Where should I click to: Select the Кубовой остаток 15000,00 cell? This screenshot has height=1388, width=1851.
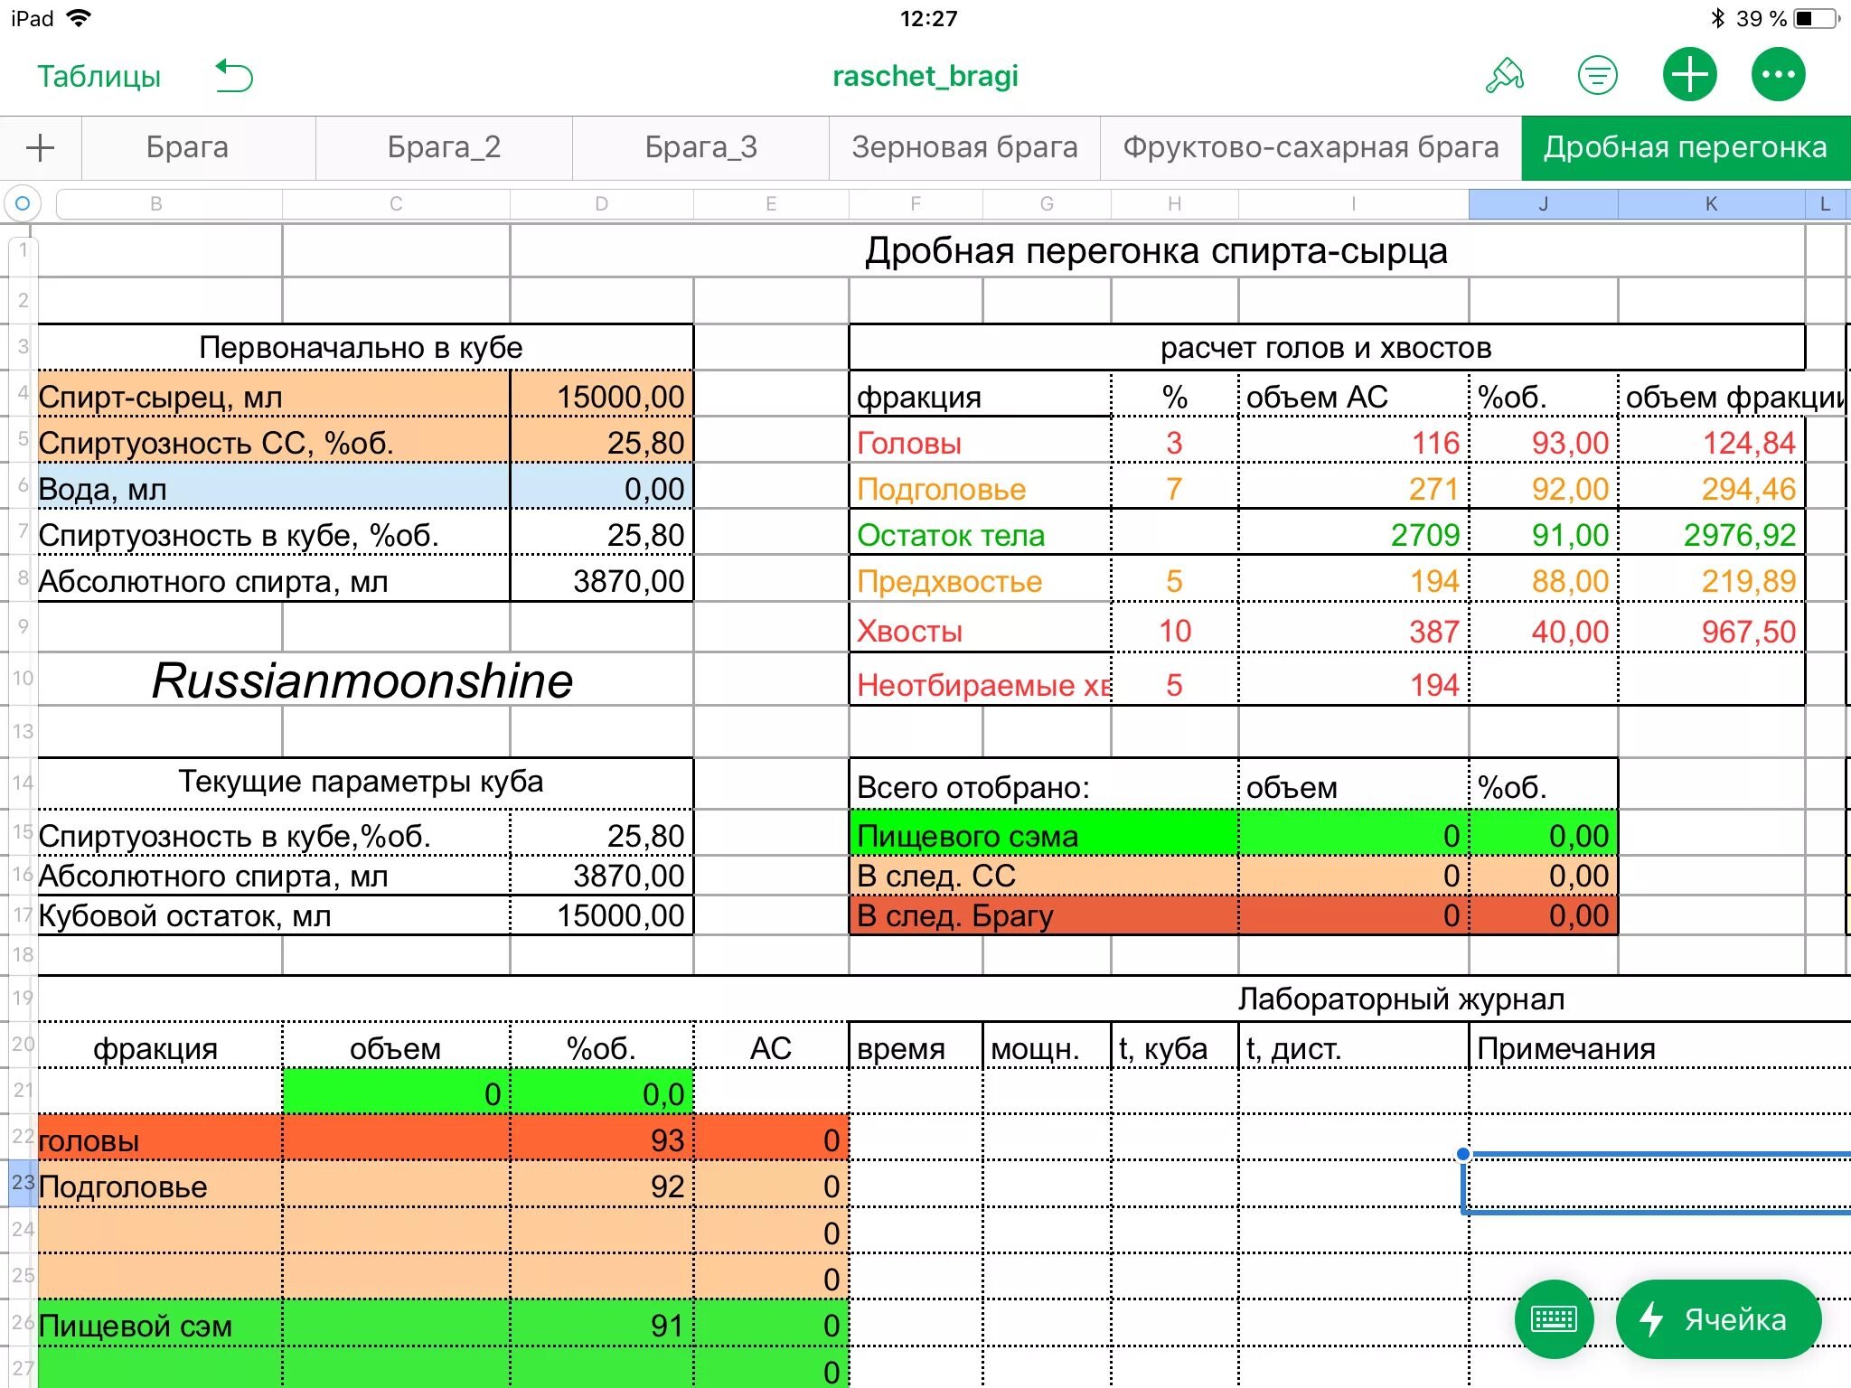(602, 914)
